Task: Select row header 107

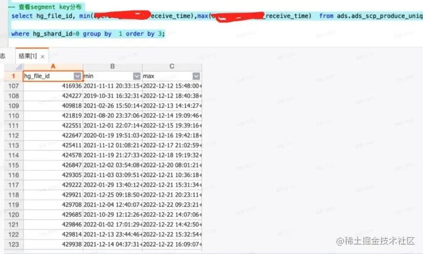Action: coord(13,86)
